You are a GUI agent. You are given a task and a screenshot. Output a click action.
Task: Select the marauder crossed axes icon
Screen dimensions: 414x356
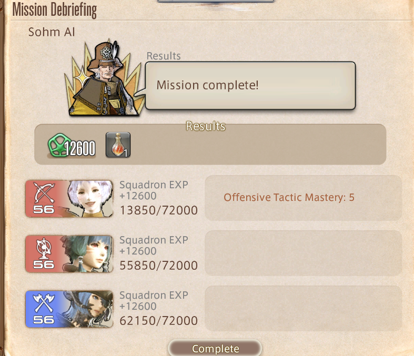(44, 303)
